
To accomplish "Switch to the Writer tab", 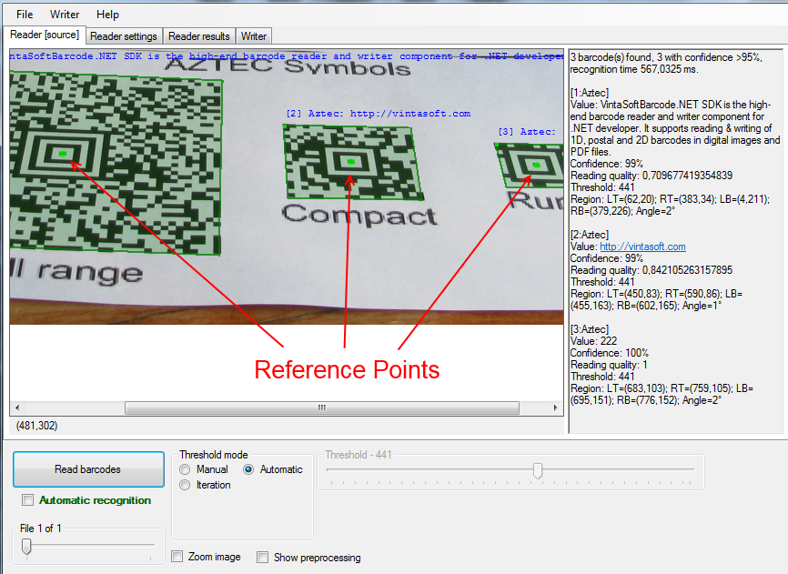I will pos(253,36).
